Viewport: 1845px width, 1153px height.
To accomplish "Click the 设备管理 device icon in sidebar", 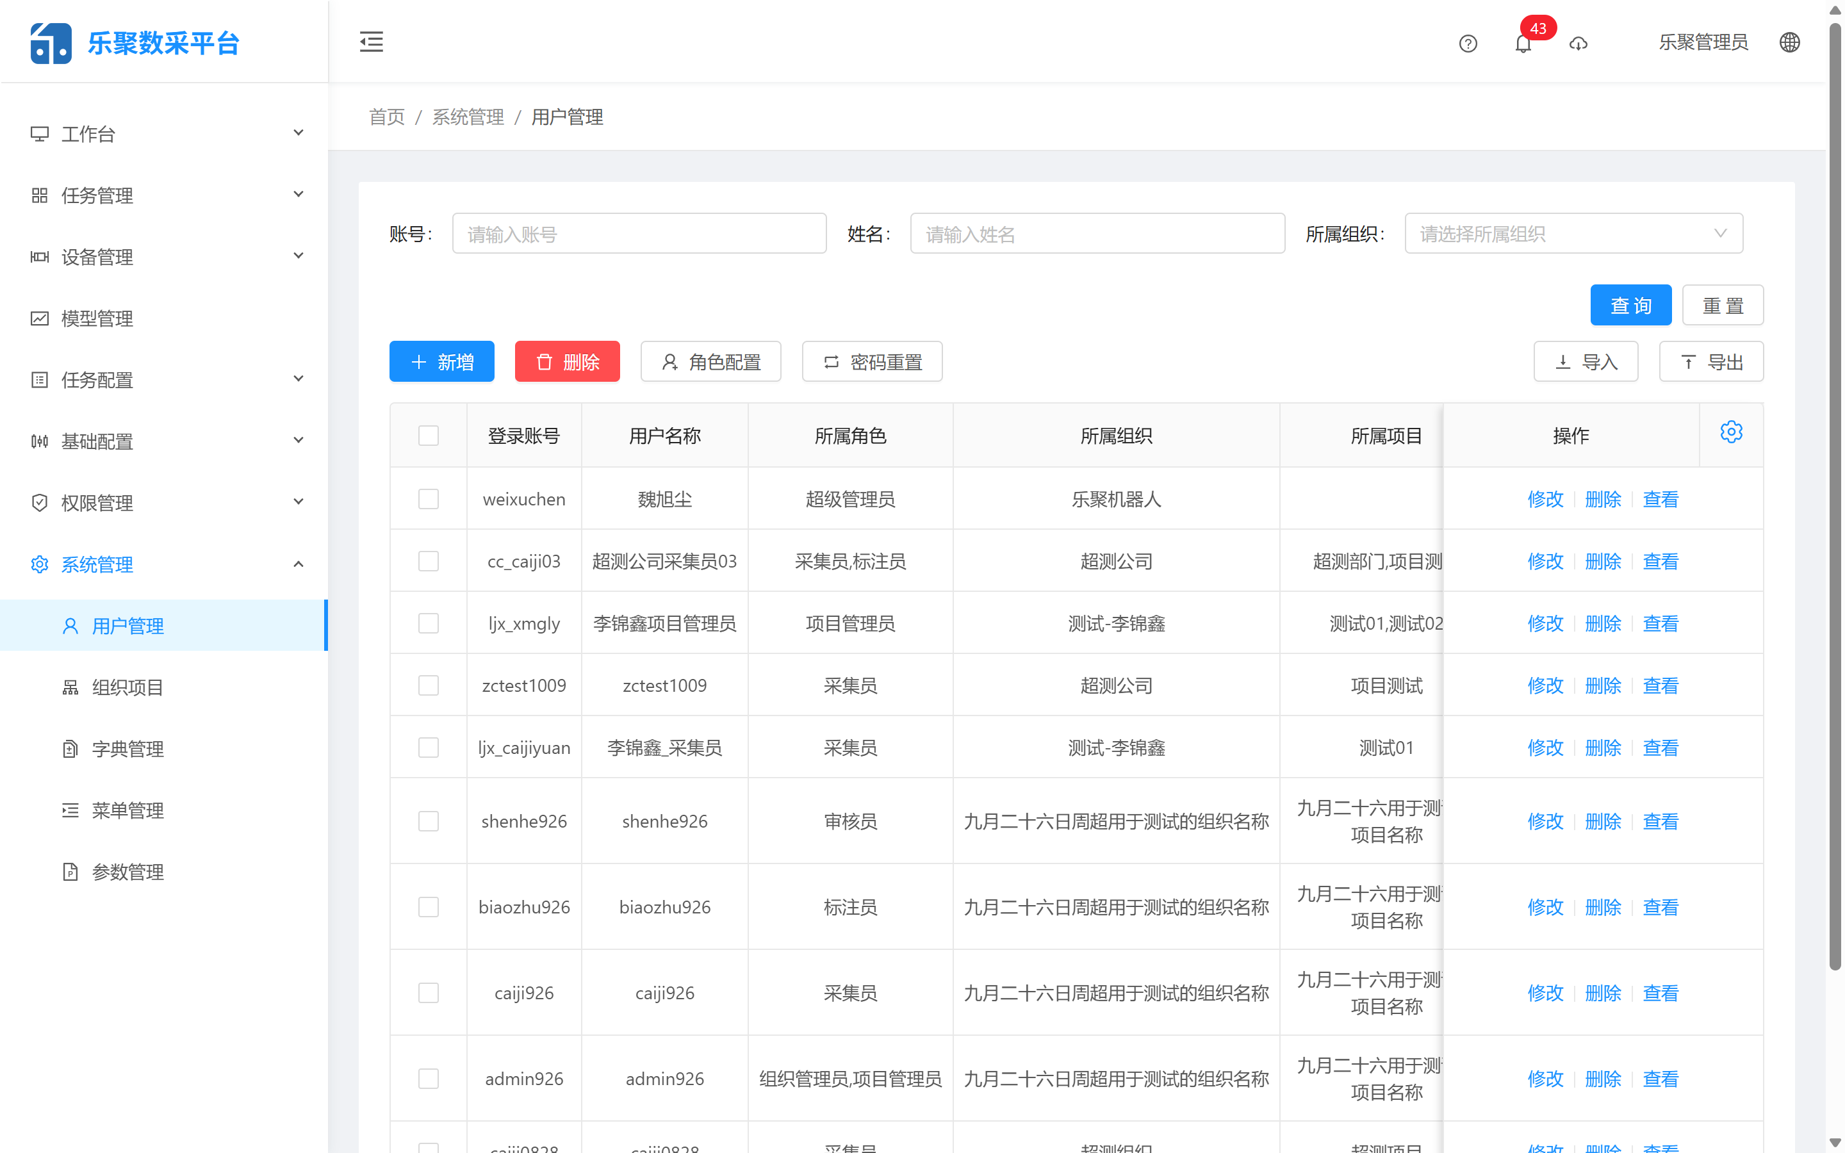I will click(40, 257).
